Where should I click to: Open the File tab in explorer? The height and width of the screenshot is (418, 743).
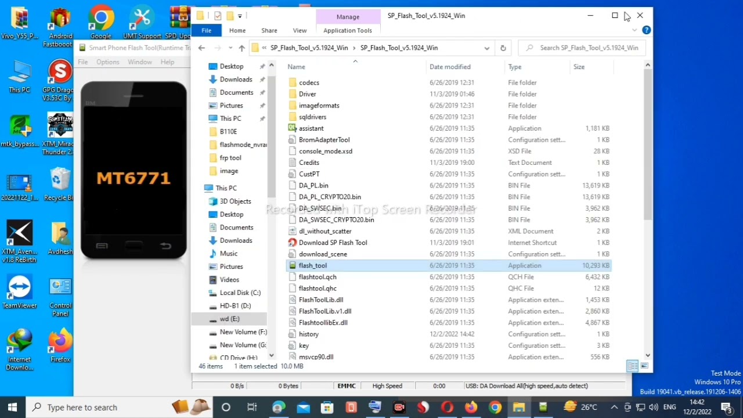[207, 30]
